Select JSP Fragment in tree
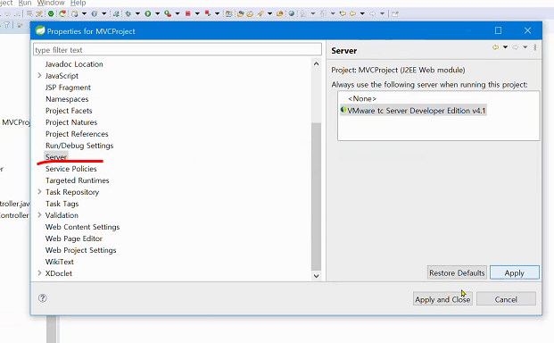 coord(68,88)
